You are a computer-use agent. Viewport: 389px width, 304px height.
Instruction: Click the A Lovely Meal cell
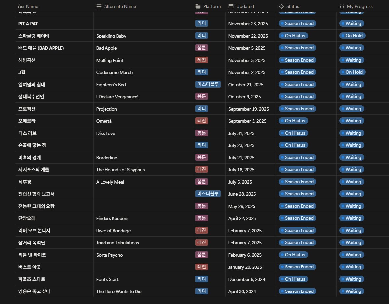pyautogui.click(x=110, y=182)
